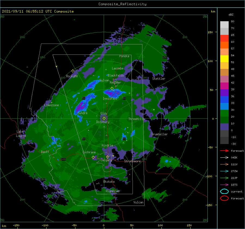Click the dBZ legend heading
The width and height of the screenshot is (245, 229).
click(x=231, y=14)
